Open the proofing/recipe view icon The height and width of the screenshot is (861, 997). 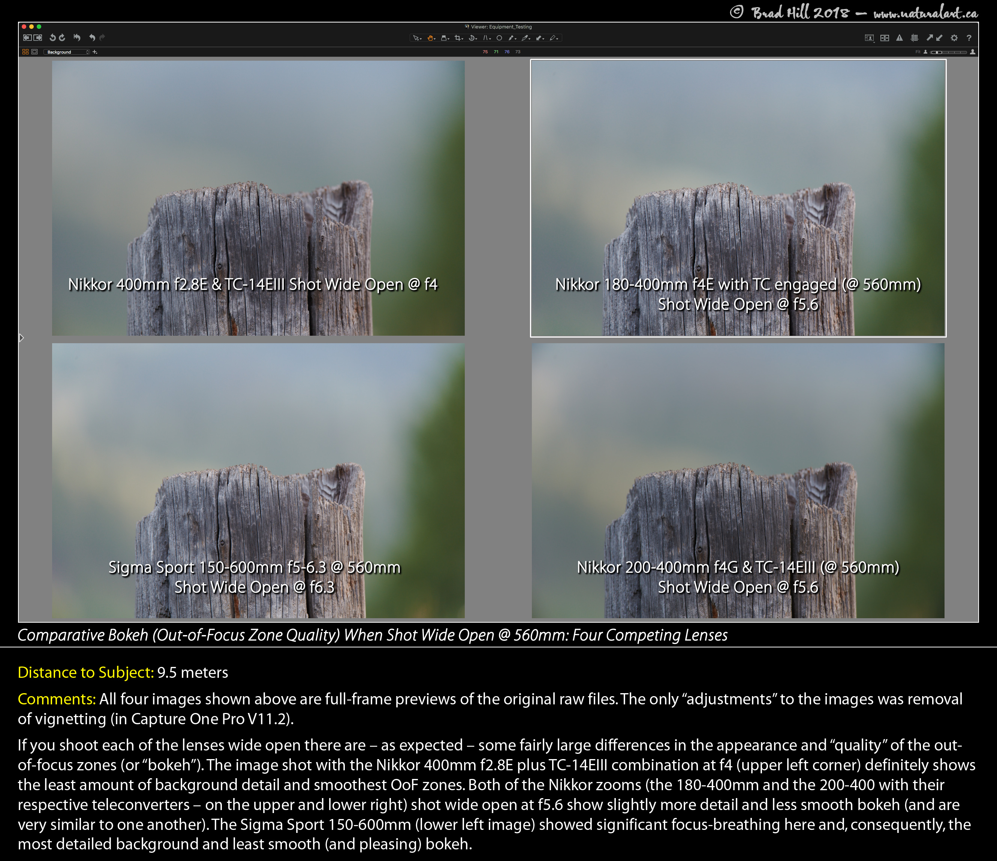[x=869, y=38]
